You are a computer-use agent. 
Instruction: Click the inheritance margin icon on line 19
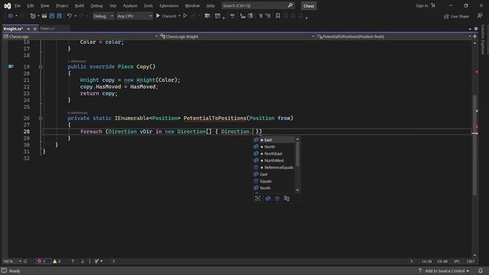(11, 66)
